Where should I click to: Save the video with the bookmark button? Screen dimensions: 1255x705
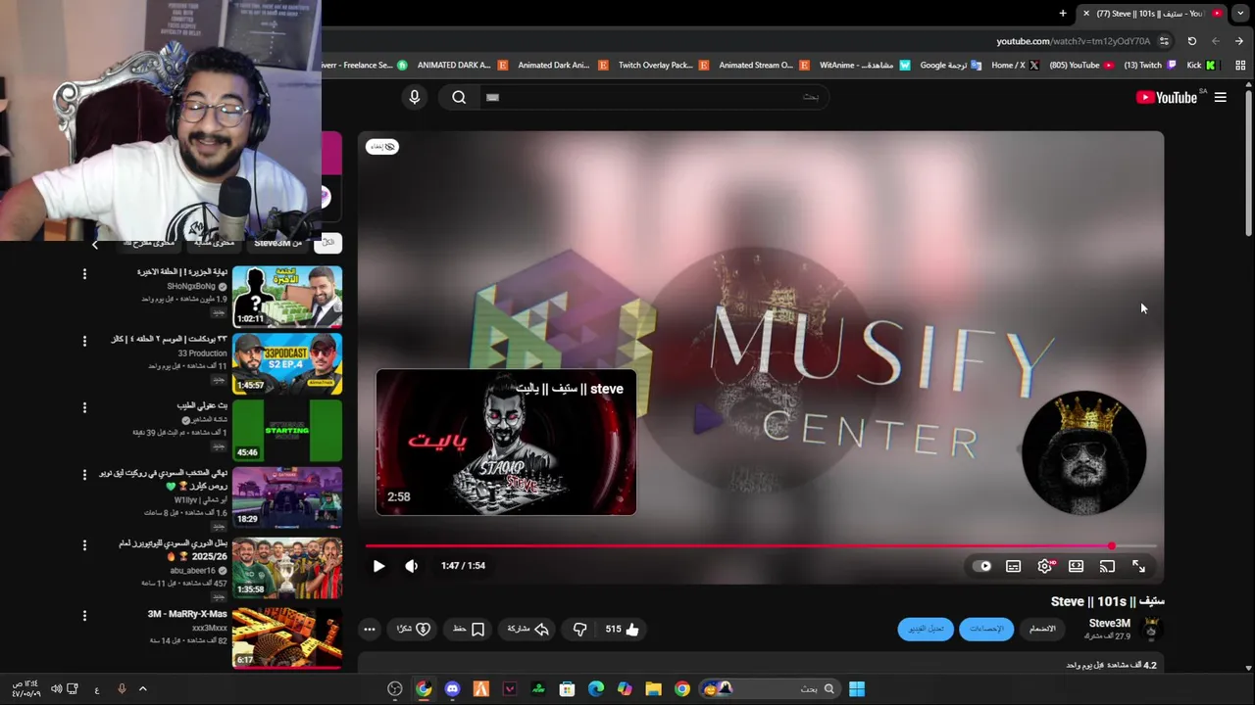coord(469,630)
